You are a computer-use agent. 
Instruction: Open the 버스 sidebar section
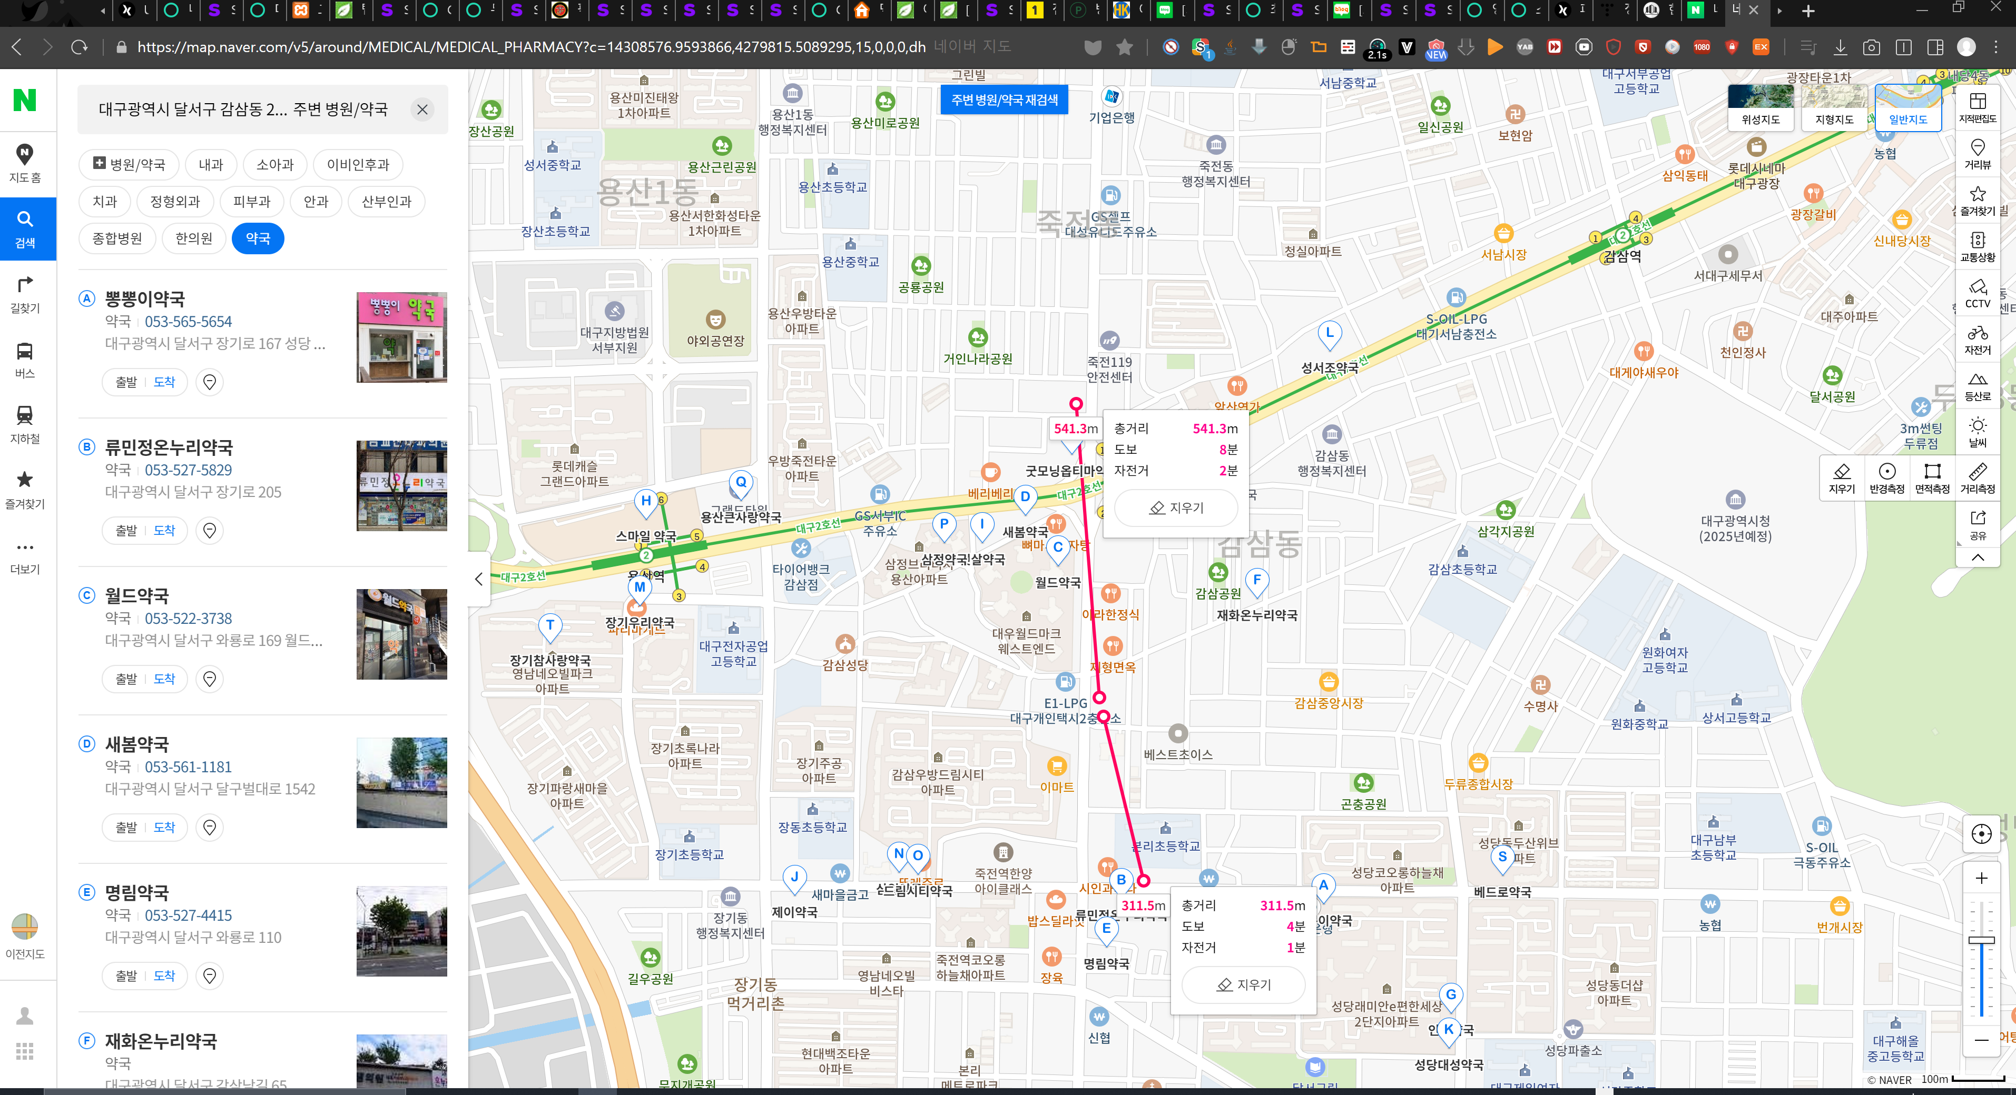pyautogui.click(x=25, y=360)
